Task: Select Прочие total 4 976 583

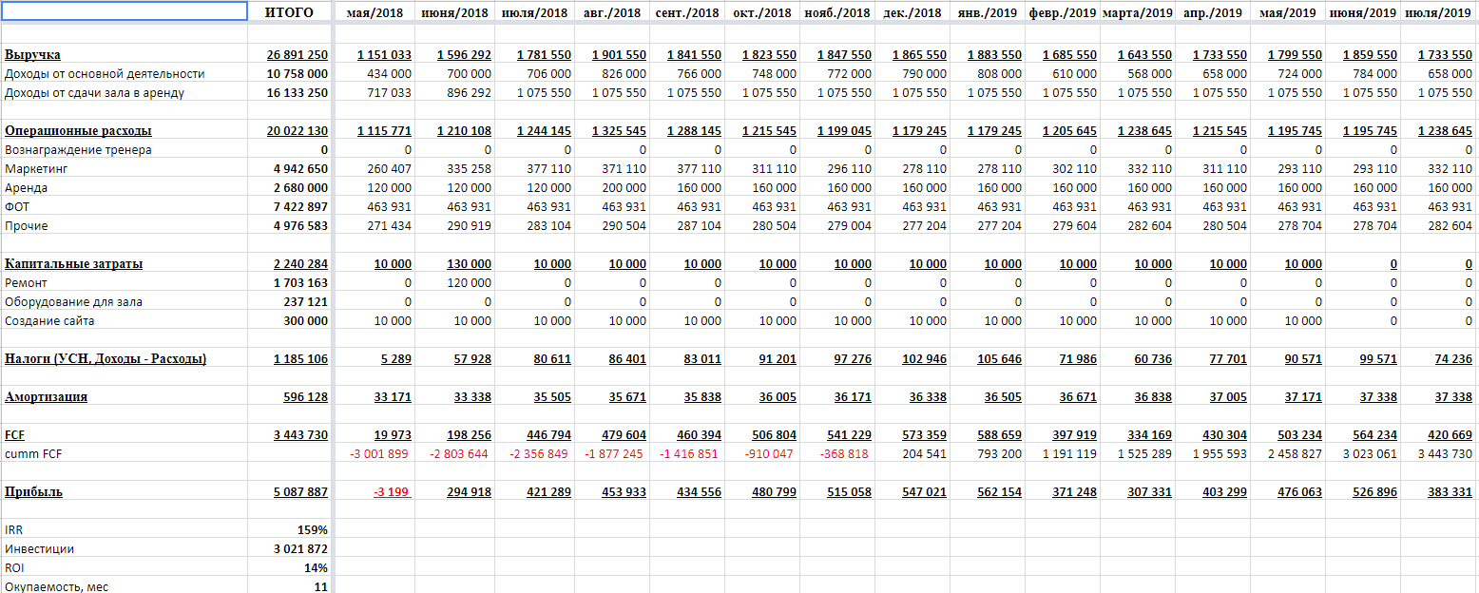Action: (x=289, y=226)
